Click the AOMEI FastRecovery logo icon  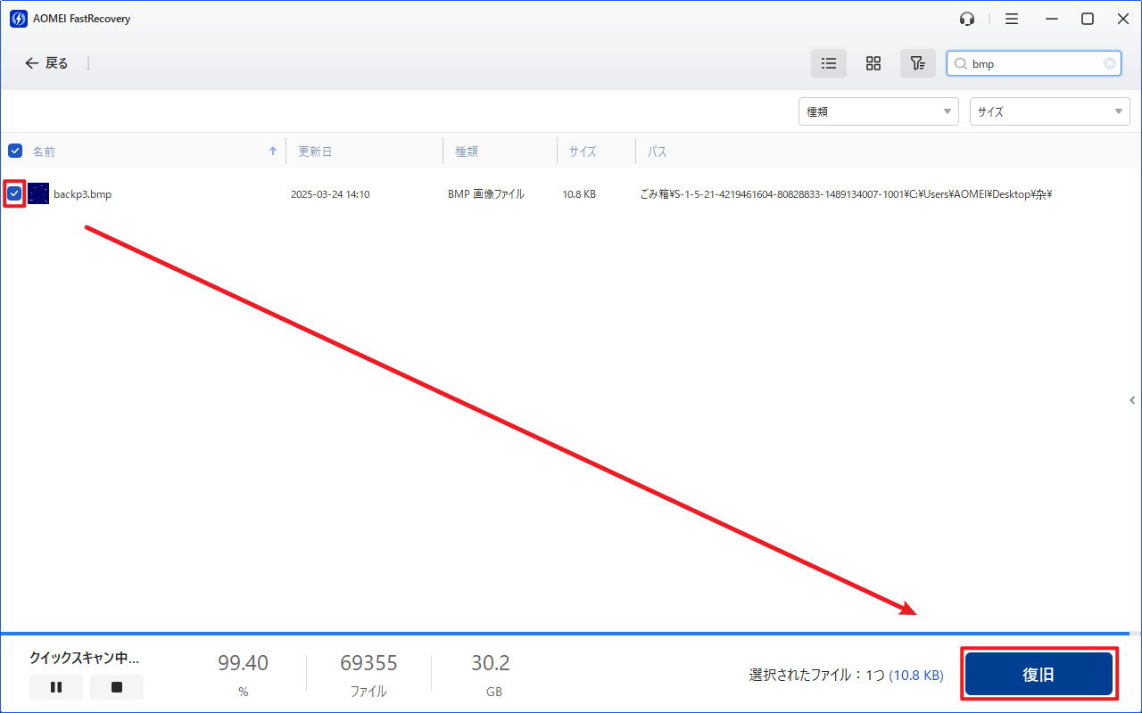coord(18,19)
